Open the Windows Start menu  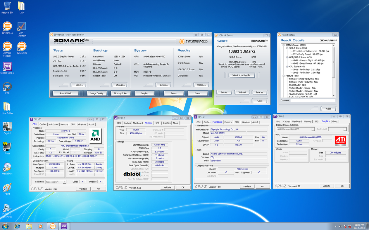5,226
